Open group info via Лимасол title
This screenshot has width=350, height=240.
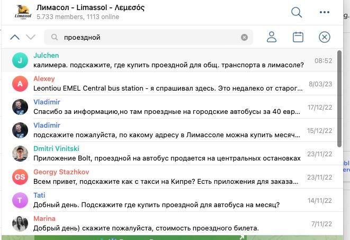tap(91, 8)
